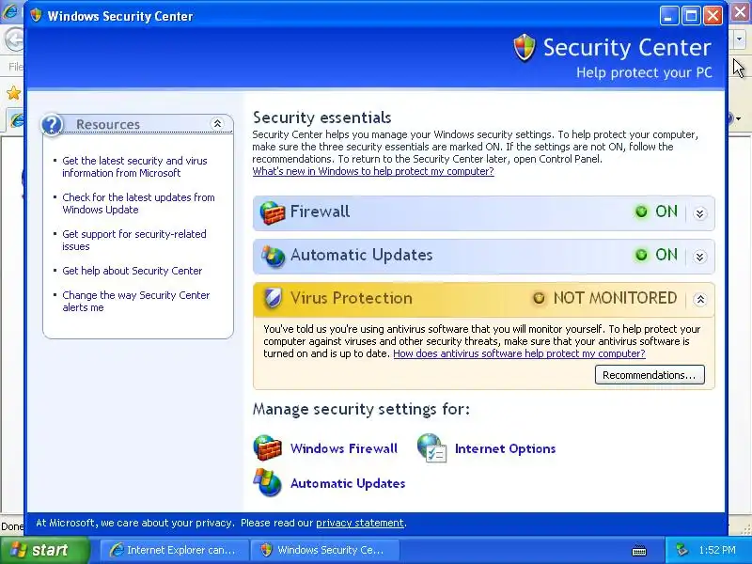
Task: Click the Start button
Action: click(45, 550)
